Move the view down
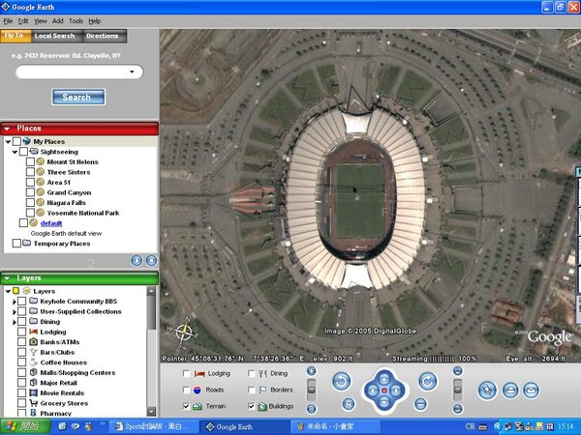Image resolution: width=581 pixels, height=435 pixels. (x=384, y=402)
